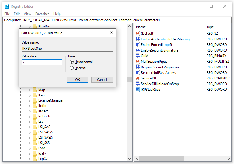Viewport: 234px width, 164px height.
Task: Click the lmhosts folder icon
Action: [x=34, y=116]
